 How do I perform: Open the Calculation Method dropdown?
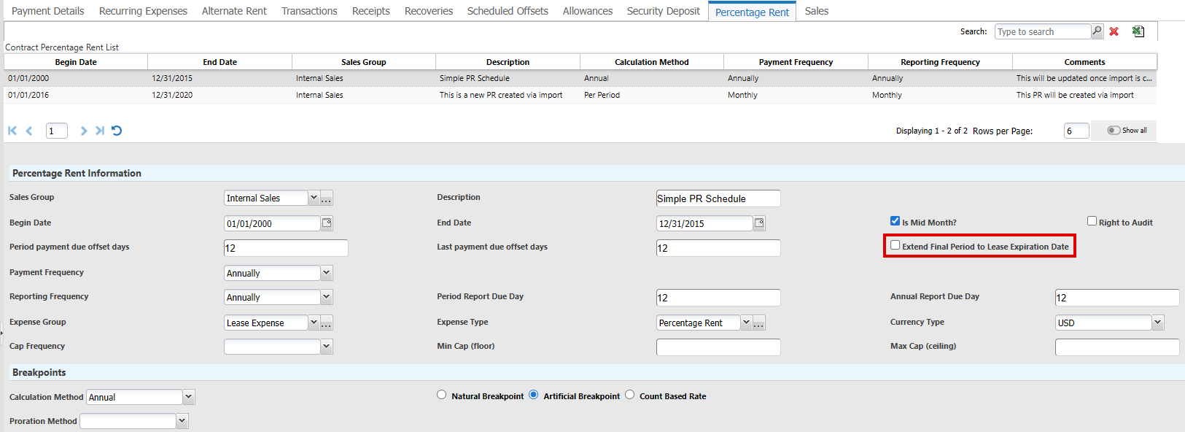click(x=188, y=397)
